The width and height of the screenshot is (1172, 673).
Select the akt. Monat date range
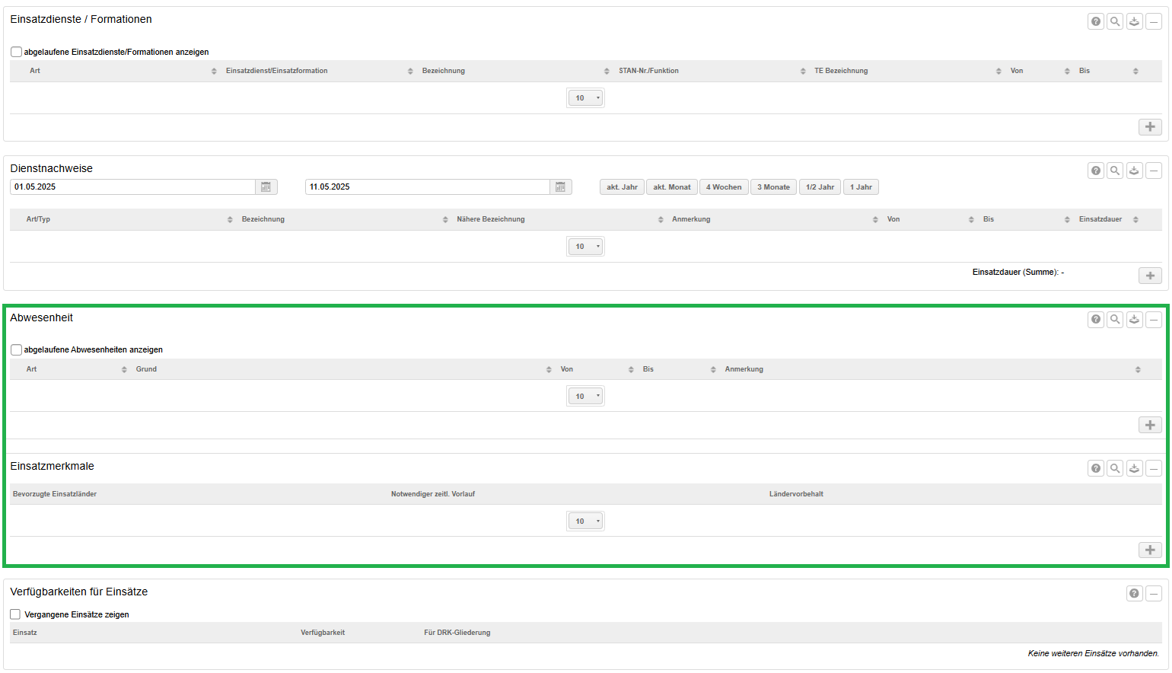tap(671, 187)
